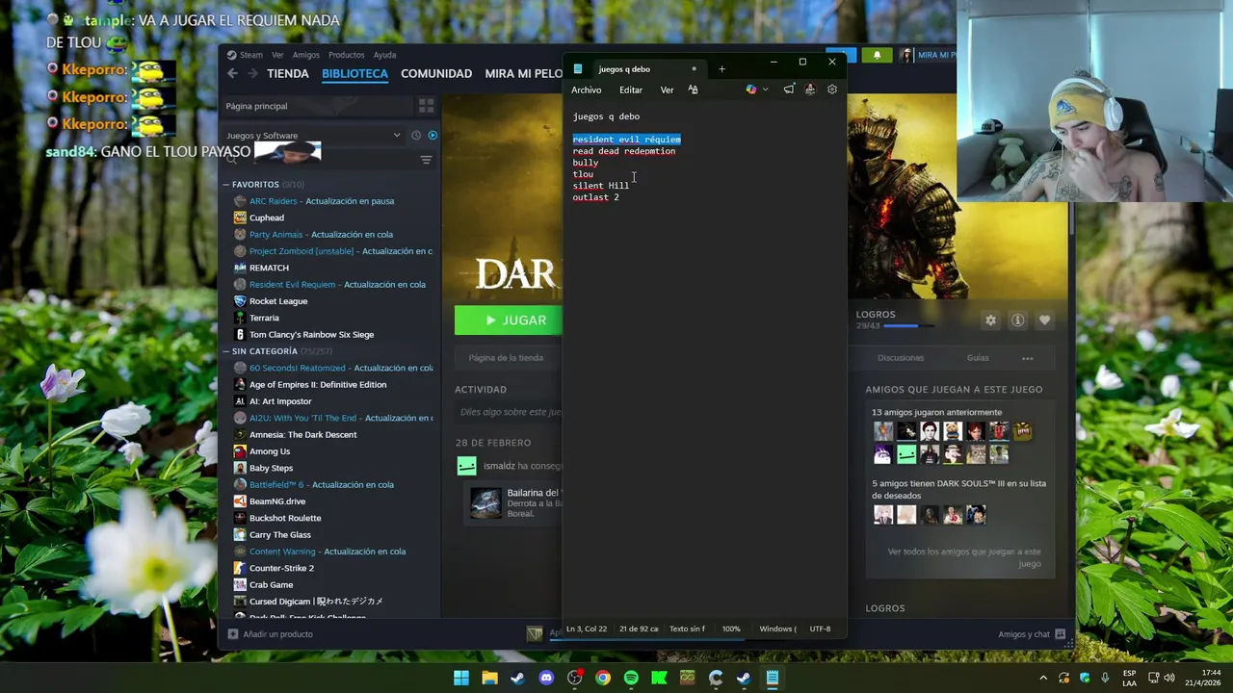This screenshot has height=693, width=1233.
Task: Select Rocket League in library list
Action: 278,301
